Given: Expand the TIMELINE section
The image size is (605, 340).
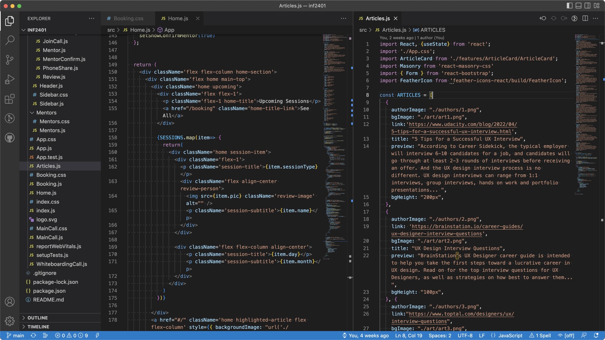Looking at the screenshot, I should point(38,326).
